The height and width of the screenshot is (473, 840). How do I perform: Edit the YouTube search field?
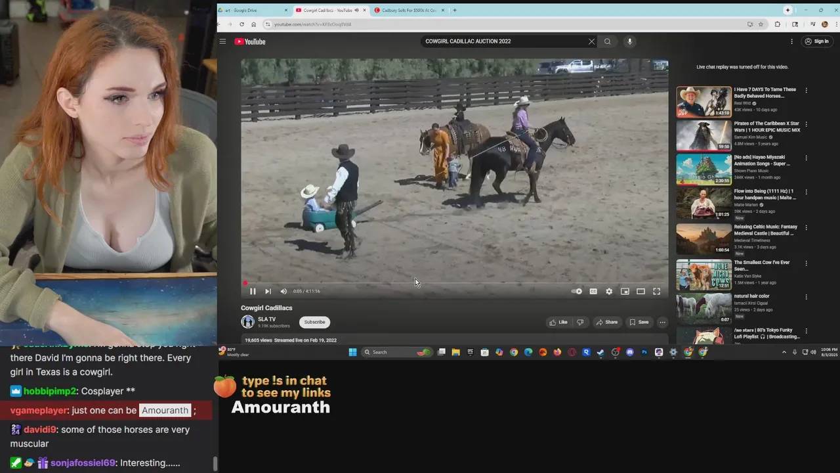click(504, 41)
